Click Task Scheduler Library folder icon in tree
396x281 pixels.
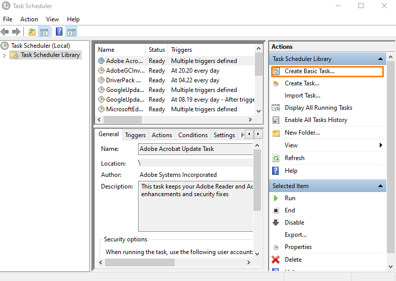coord(14,55)
